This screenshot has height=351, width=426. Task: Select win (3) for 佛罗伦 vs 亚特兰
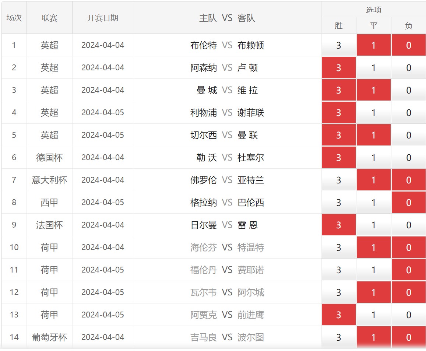338,180
